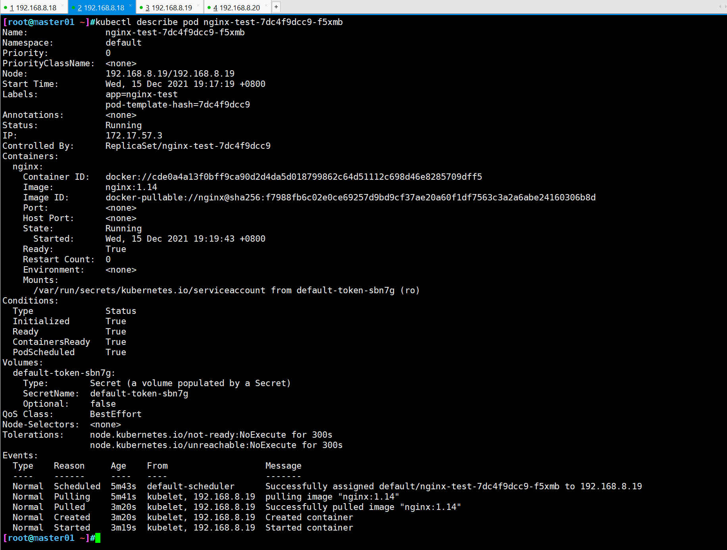Click the docker-pullable sha256 Image ID
Image resolution: width=727 pixels, height=550 pixels.
[x=350, y=198]
